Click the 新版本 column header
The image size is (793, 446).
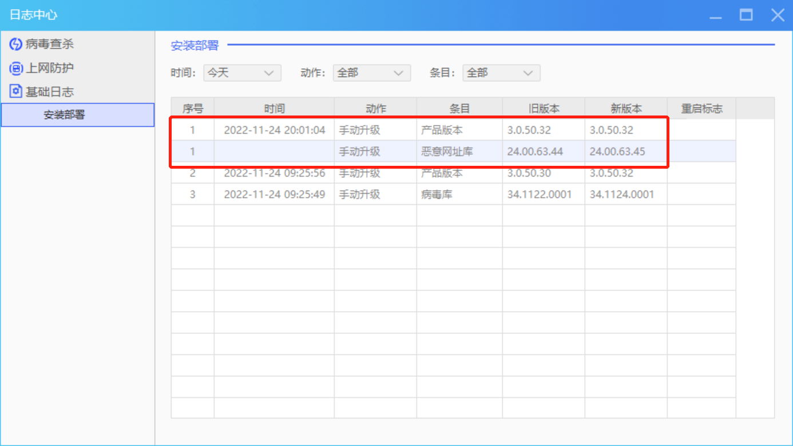pos(626,109)
